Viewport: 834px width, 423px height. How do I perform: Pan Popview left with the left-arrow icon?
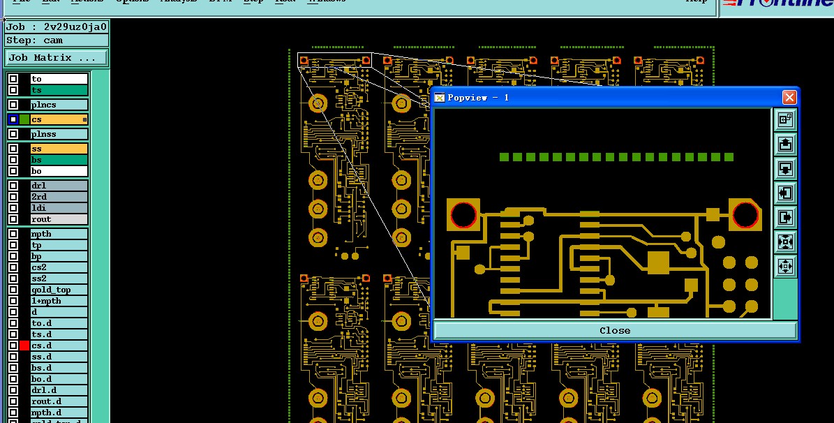[x=786, y=193]
